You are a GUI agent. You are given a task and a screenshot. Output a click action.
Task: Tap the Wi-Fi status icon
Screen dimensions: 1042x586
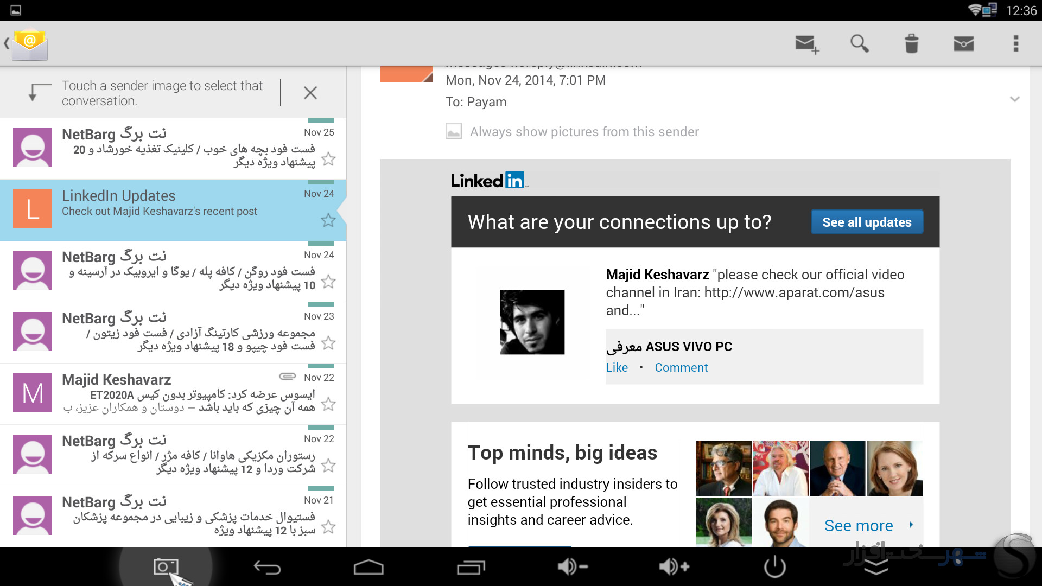[975, 10]
